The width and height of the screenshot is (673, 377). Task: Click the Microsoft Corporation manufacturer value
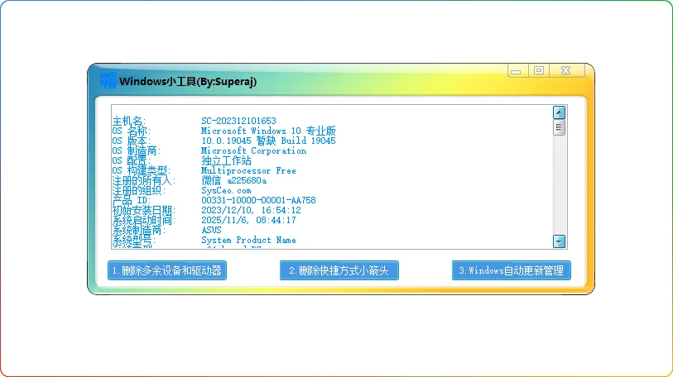point(253,151)
